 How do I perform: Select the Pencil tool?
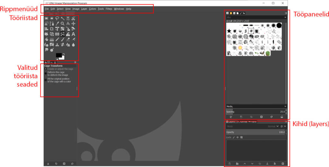(57, 39)
